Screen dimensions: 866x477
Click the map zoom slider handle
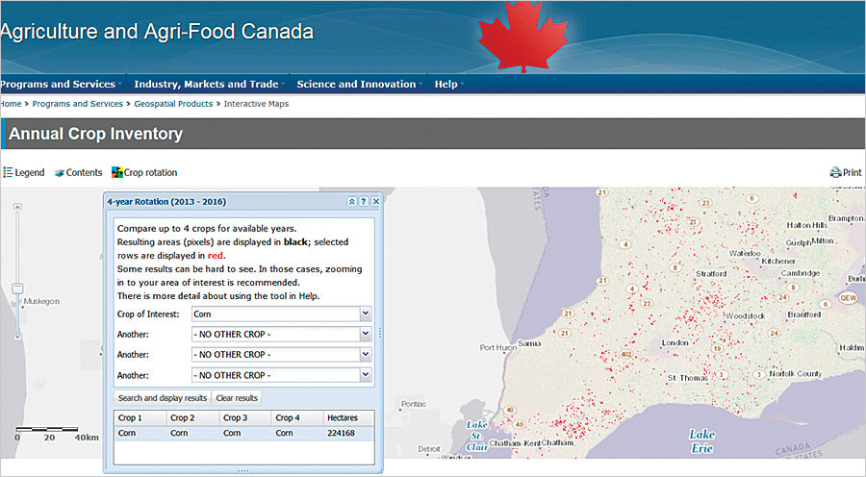coord(17,289)
